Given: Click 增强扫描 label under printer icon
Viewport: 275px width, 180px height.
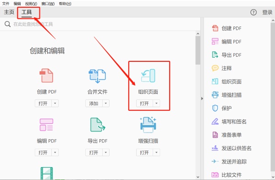Looking at the screenshot, I should pyautogui.click(x=148, y=141).
